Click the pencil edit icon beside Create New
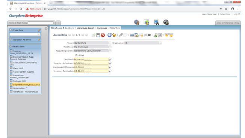 39,30
